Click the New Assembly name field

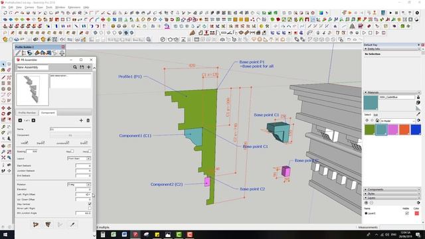coord(33,67)
